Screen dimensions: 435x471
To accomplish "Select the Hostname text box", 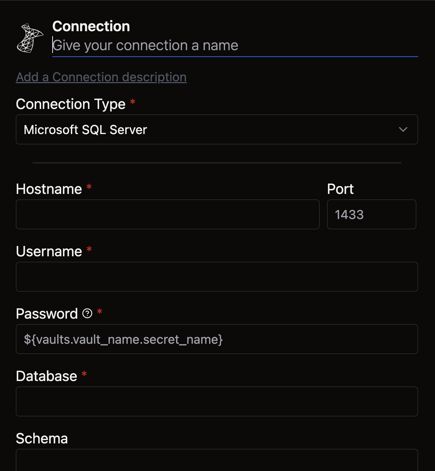I will 168,214.
